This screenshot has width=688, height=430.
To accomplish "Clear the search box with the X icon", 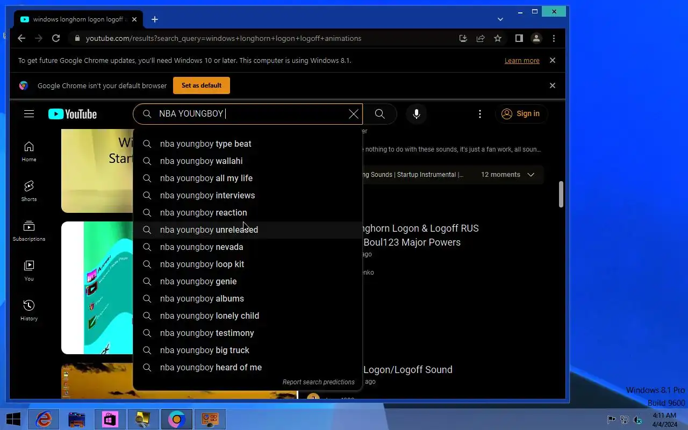I will click(x=354, y=114).
